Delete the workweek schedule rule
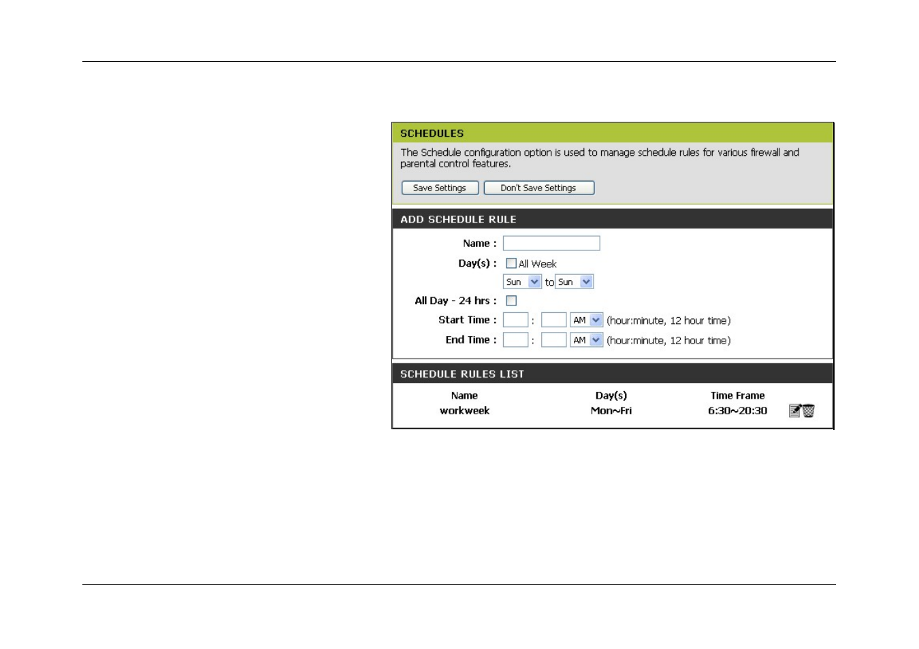The image size is (919, 649). coord(809,411)
